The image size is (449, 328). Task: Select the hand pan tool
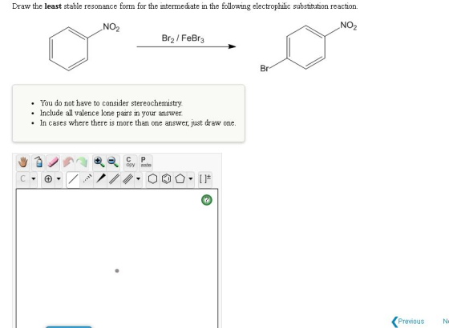click(23, 162)
